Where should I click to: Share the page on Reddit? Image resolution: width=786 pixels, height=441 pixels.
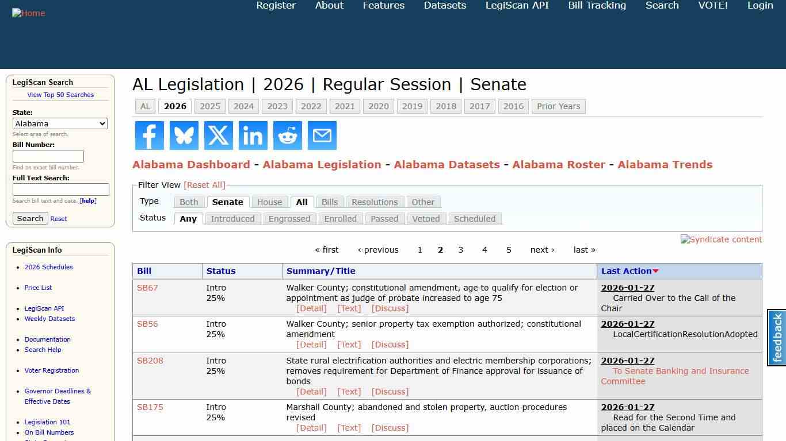click(x=287, y=136)
